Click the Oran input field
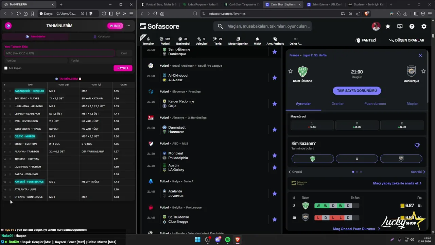The image size is (435, 245). coord(124,53)
